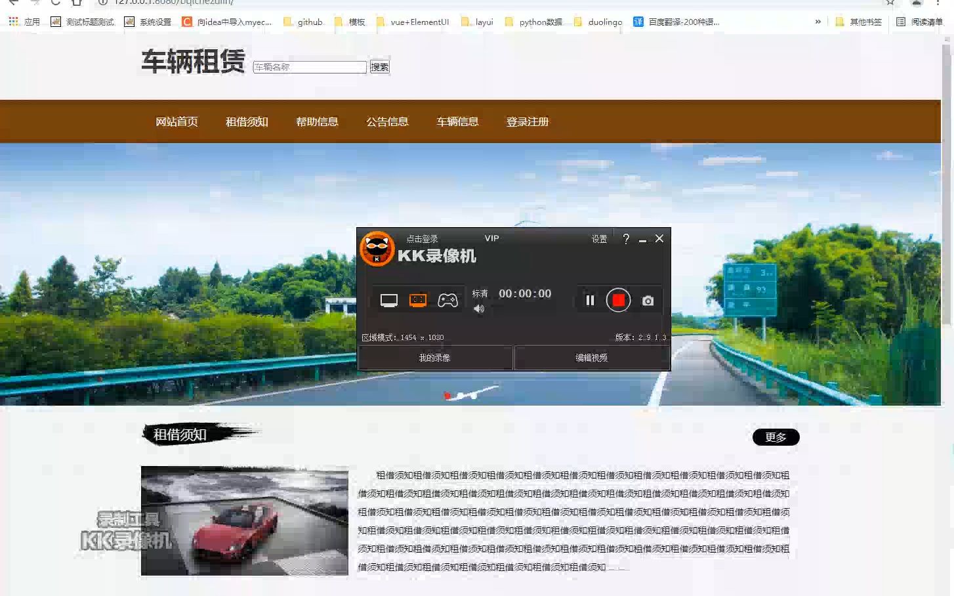
Task: Open the layui bookmark folder
Action: tap(477, 22)
